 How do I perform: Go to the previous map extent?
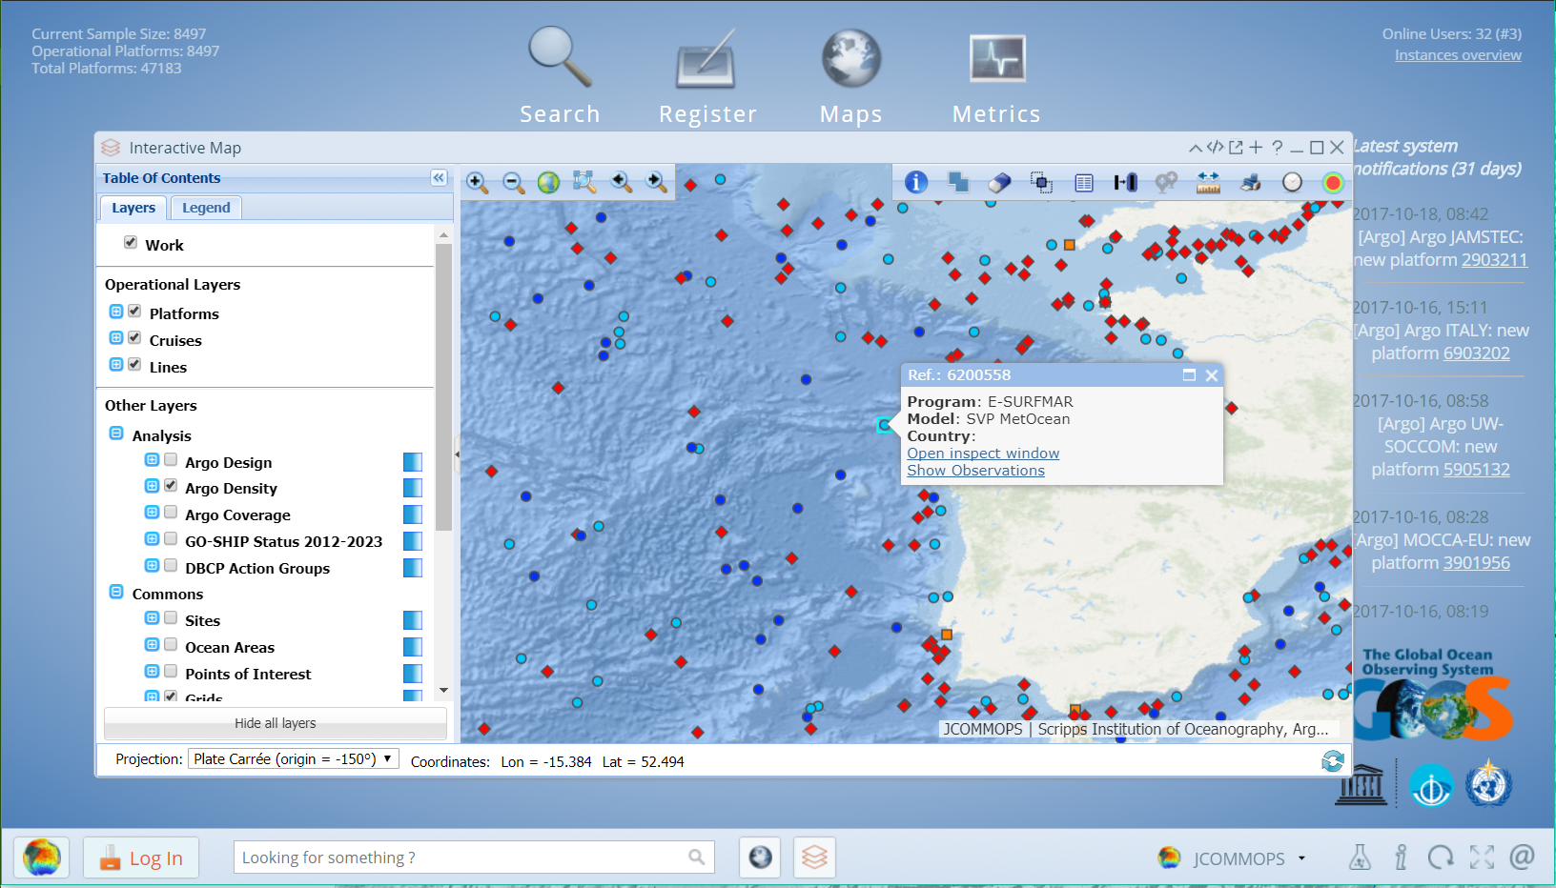(x=622, y=182)
